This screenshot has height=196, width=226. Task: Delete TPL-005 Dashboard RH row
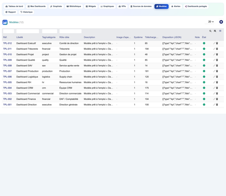click(217, 83)
